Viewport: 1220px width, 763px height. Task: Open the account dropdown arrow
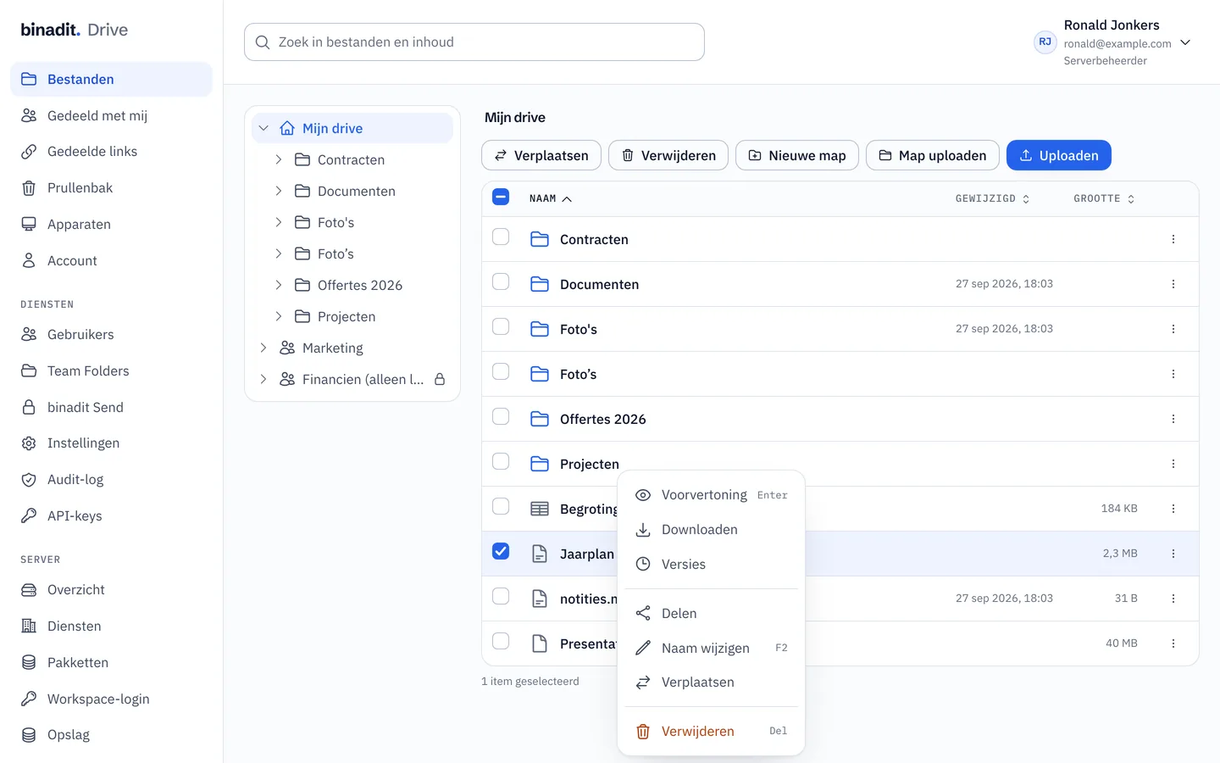click(x=1185, y=42)
